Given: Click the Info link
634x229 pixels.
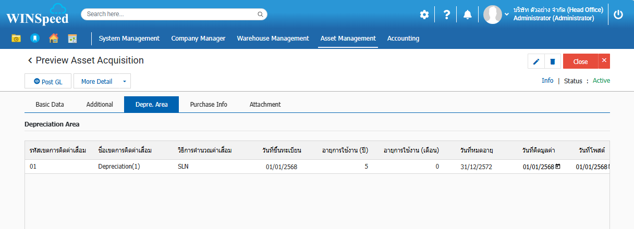Looking at the screenshot, I should pos(547,81).
